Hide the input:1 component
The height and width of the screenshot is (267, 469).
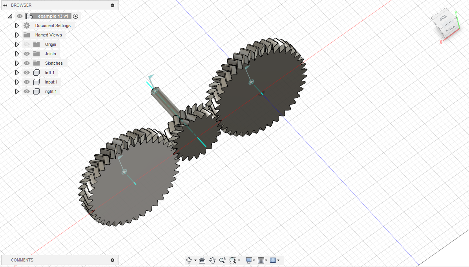pos(27,82)
